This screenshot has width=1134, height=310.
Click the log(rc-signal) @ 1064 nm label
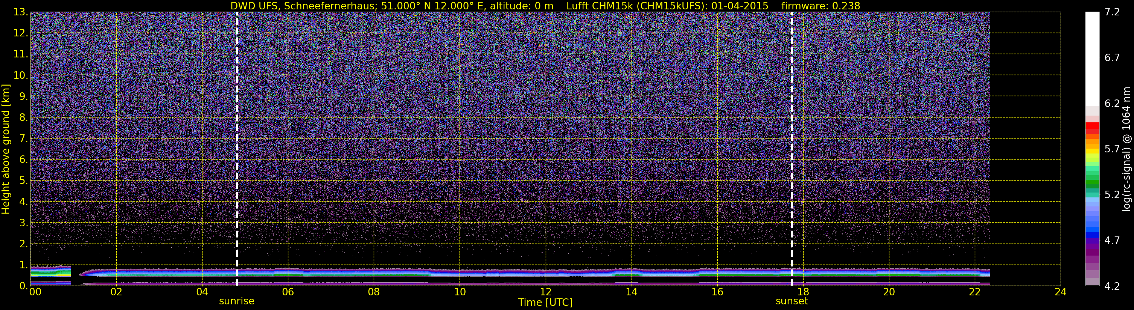pyautogui.click(x=1126, y=149)
